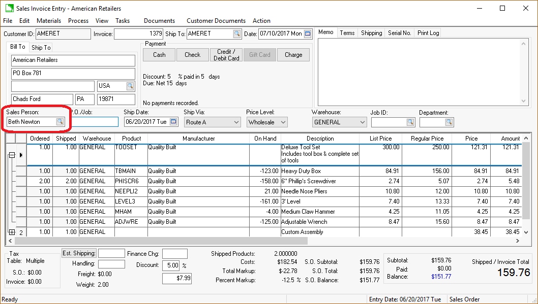The image size is (538, 304).
Task: Open the invoice Date calendar picker
Action: pos(308,34)
